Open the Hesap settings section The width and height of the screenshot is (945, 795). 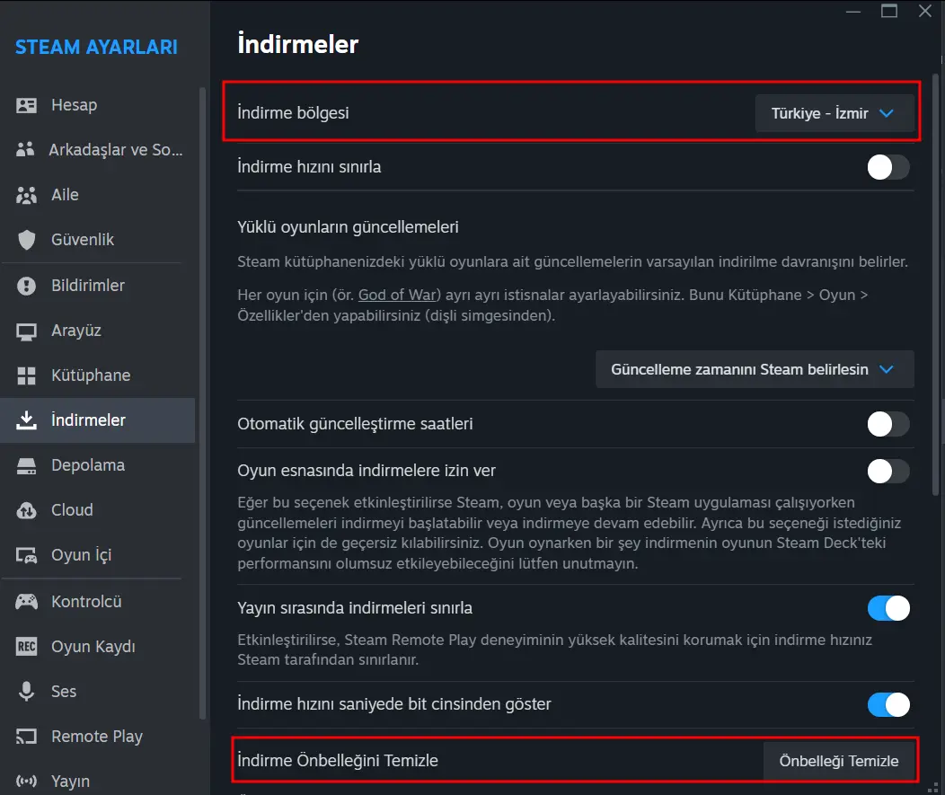[98, 105]
